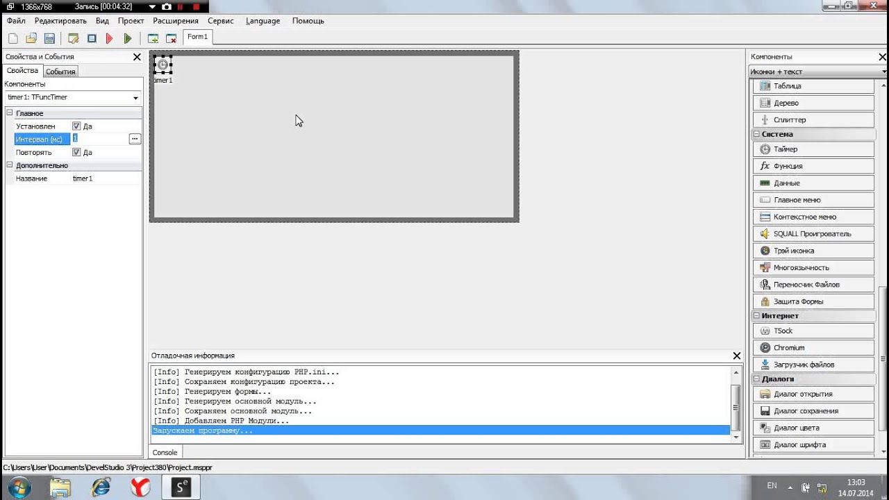This screenshot has height=500, width=889.
Task: Collapse the Интернет component group
Action: pos(756,315)
